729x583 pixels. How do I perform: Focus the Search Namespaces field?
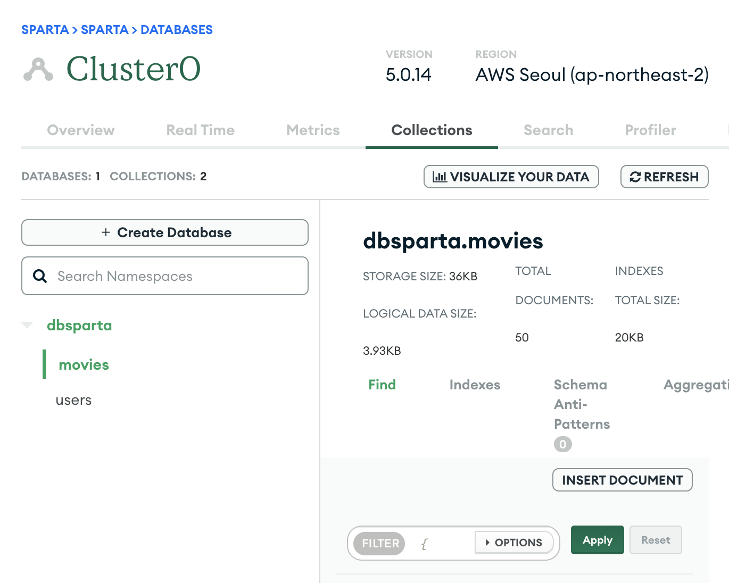pos(165,276)
